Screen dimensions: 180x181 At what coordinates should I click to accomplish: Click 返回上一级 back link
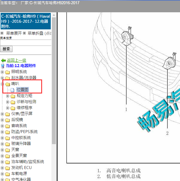[16, 60]
